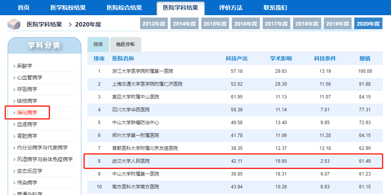Select 郑州大学第一附属医院 row name

(x=136, y=135)
